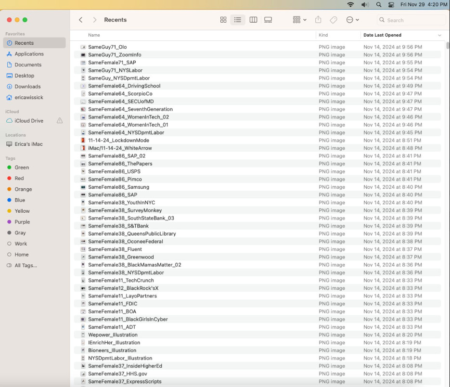Select the SameFemale86_ThePapers file
Image resolution: width=450 pixels, height=387 pixels.
(257, 164)
